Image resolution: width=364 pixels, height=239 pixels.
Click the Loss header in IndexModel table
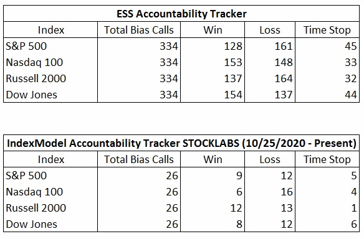click(x=270, y=159)
